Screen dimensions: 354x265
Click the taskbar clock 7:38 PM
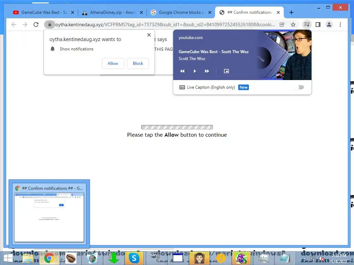point(339,256)
